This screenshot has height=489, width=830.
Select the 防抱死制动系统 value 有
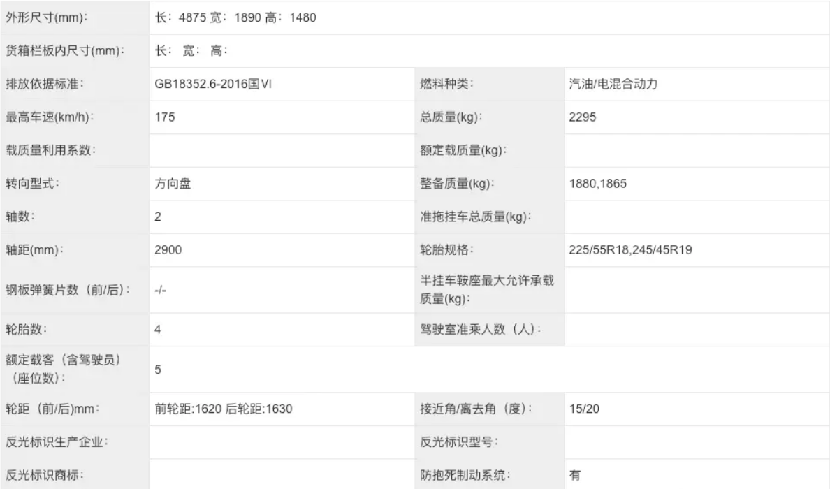coord(574,475)
